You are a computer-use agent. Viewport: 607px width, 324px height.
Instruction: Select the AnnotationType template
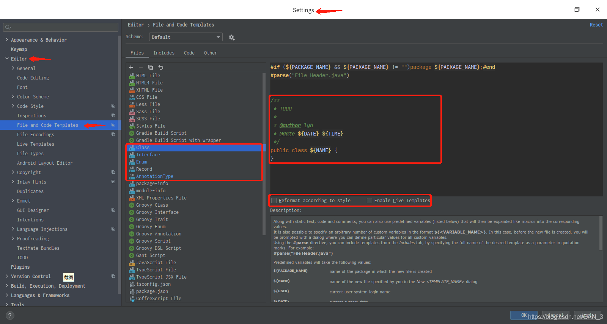tap(155, 176)
